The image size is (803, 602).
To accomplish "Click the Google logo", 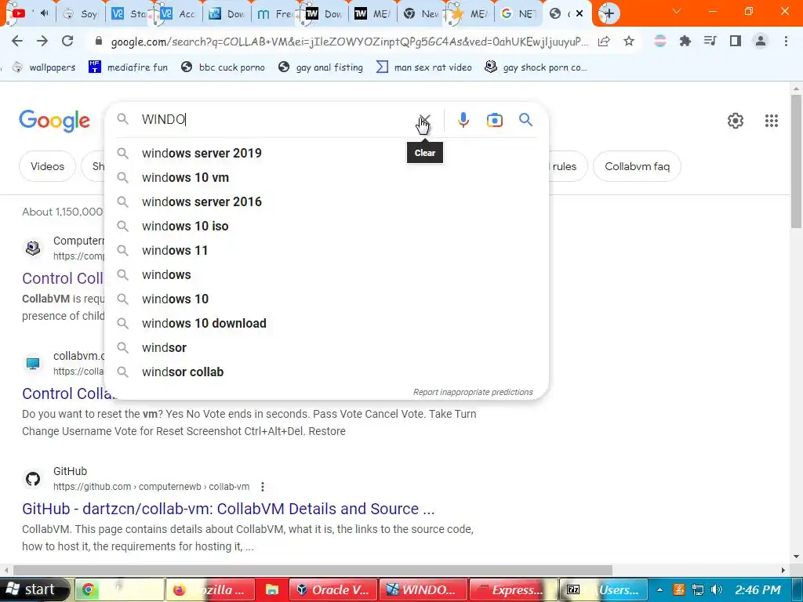I will [x=54, y=121].
